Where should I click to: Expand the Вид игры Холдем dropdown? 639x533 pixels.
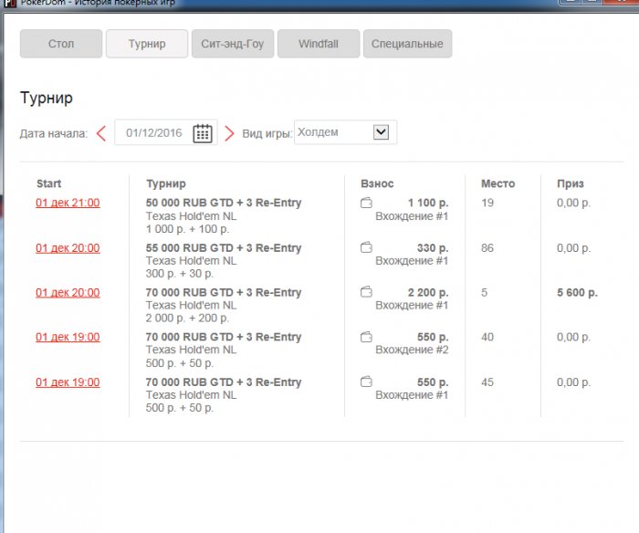[x=381, y=132]
